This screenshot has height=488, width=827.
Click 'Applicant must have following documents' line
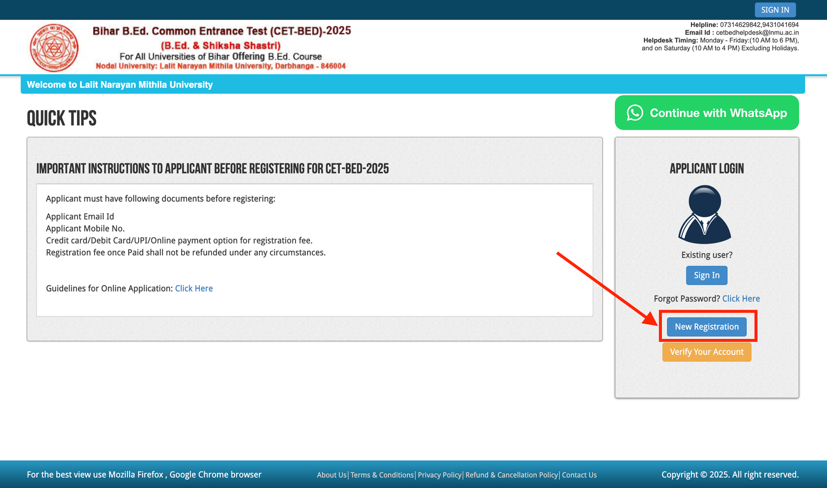pos(161,199)
